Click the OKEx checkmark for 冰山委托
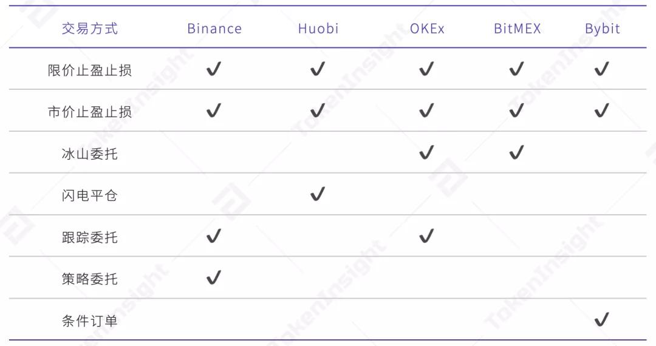This screenshot has width=656, height=346. point(426,153)
